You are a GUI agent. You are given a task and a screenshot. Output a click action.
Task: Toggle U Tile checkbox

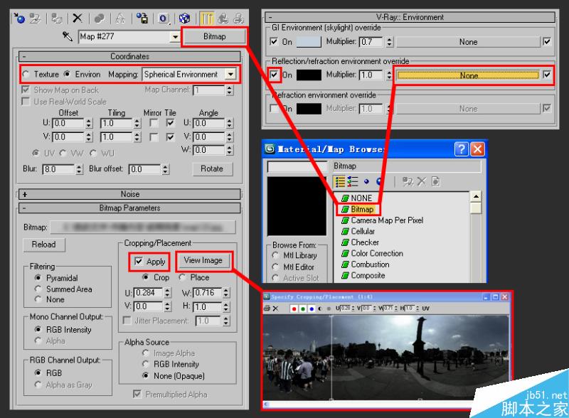[x=170, y=123]
